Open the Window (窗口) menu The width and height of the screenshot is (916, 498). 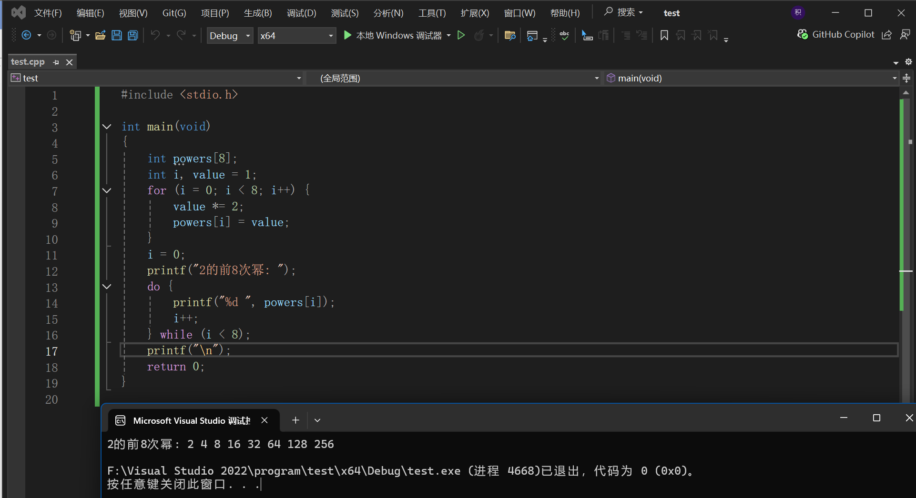pyautogui.click(x=520, y=13)
